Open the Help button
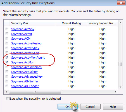 pos(113,107)
